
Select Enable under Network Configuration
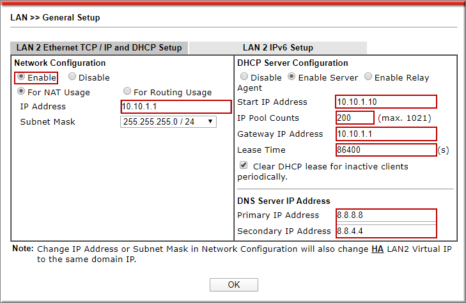coord(22,77)
